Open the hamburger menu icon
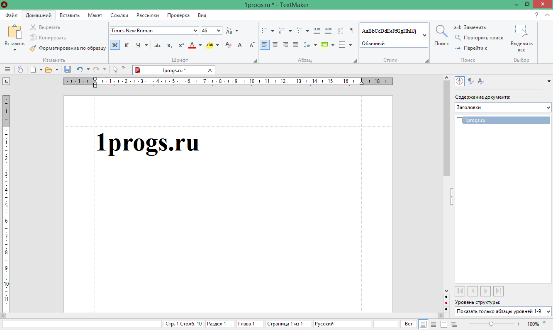Screen dimensions: 553x330 [7, 70]
